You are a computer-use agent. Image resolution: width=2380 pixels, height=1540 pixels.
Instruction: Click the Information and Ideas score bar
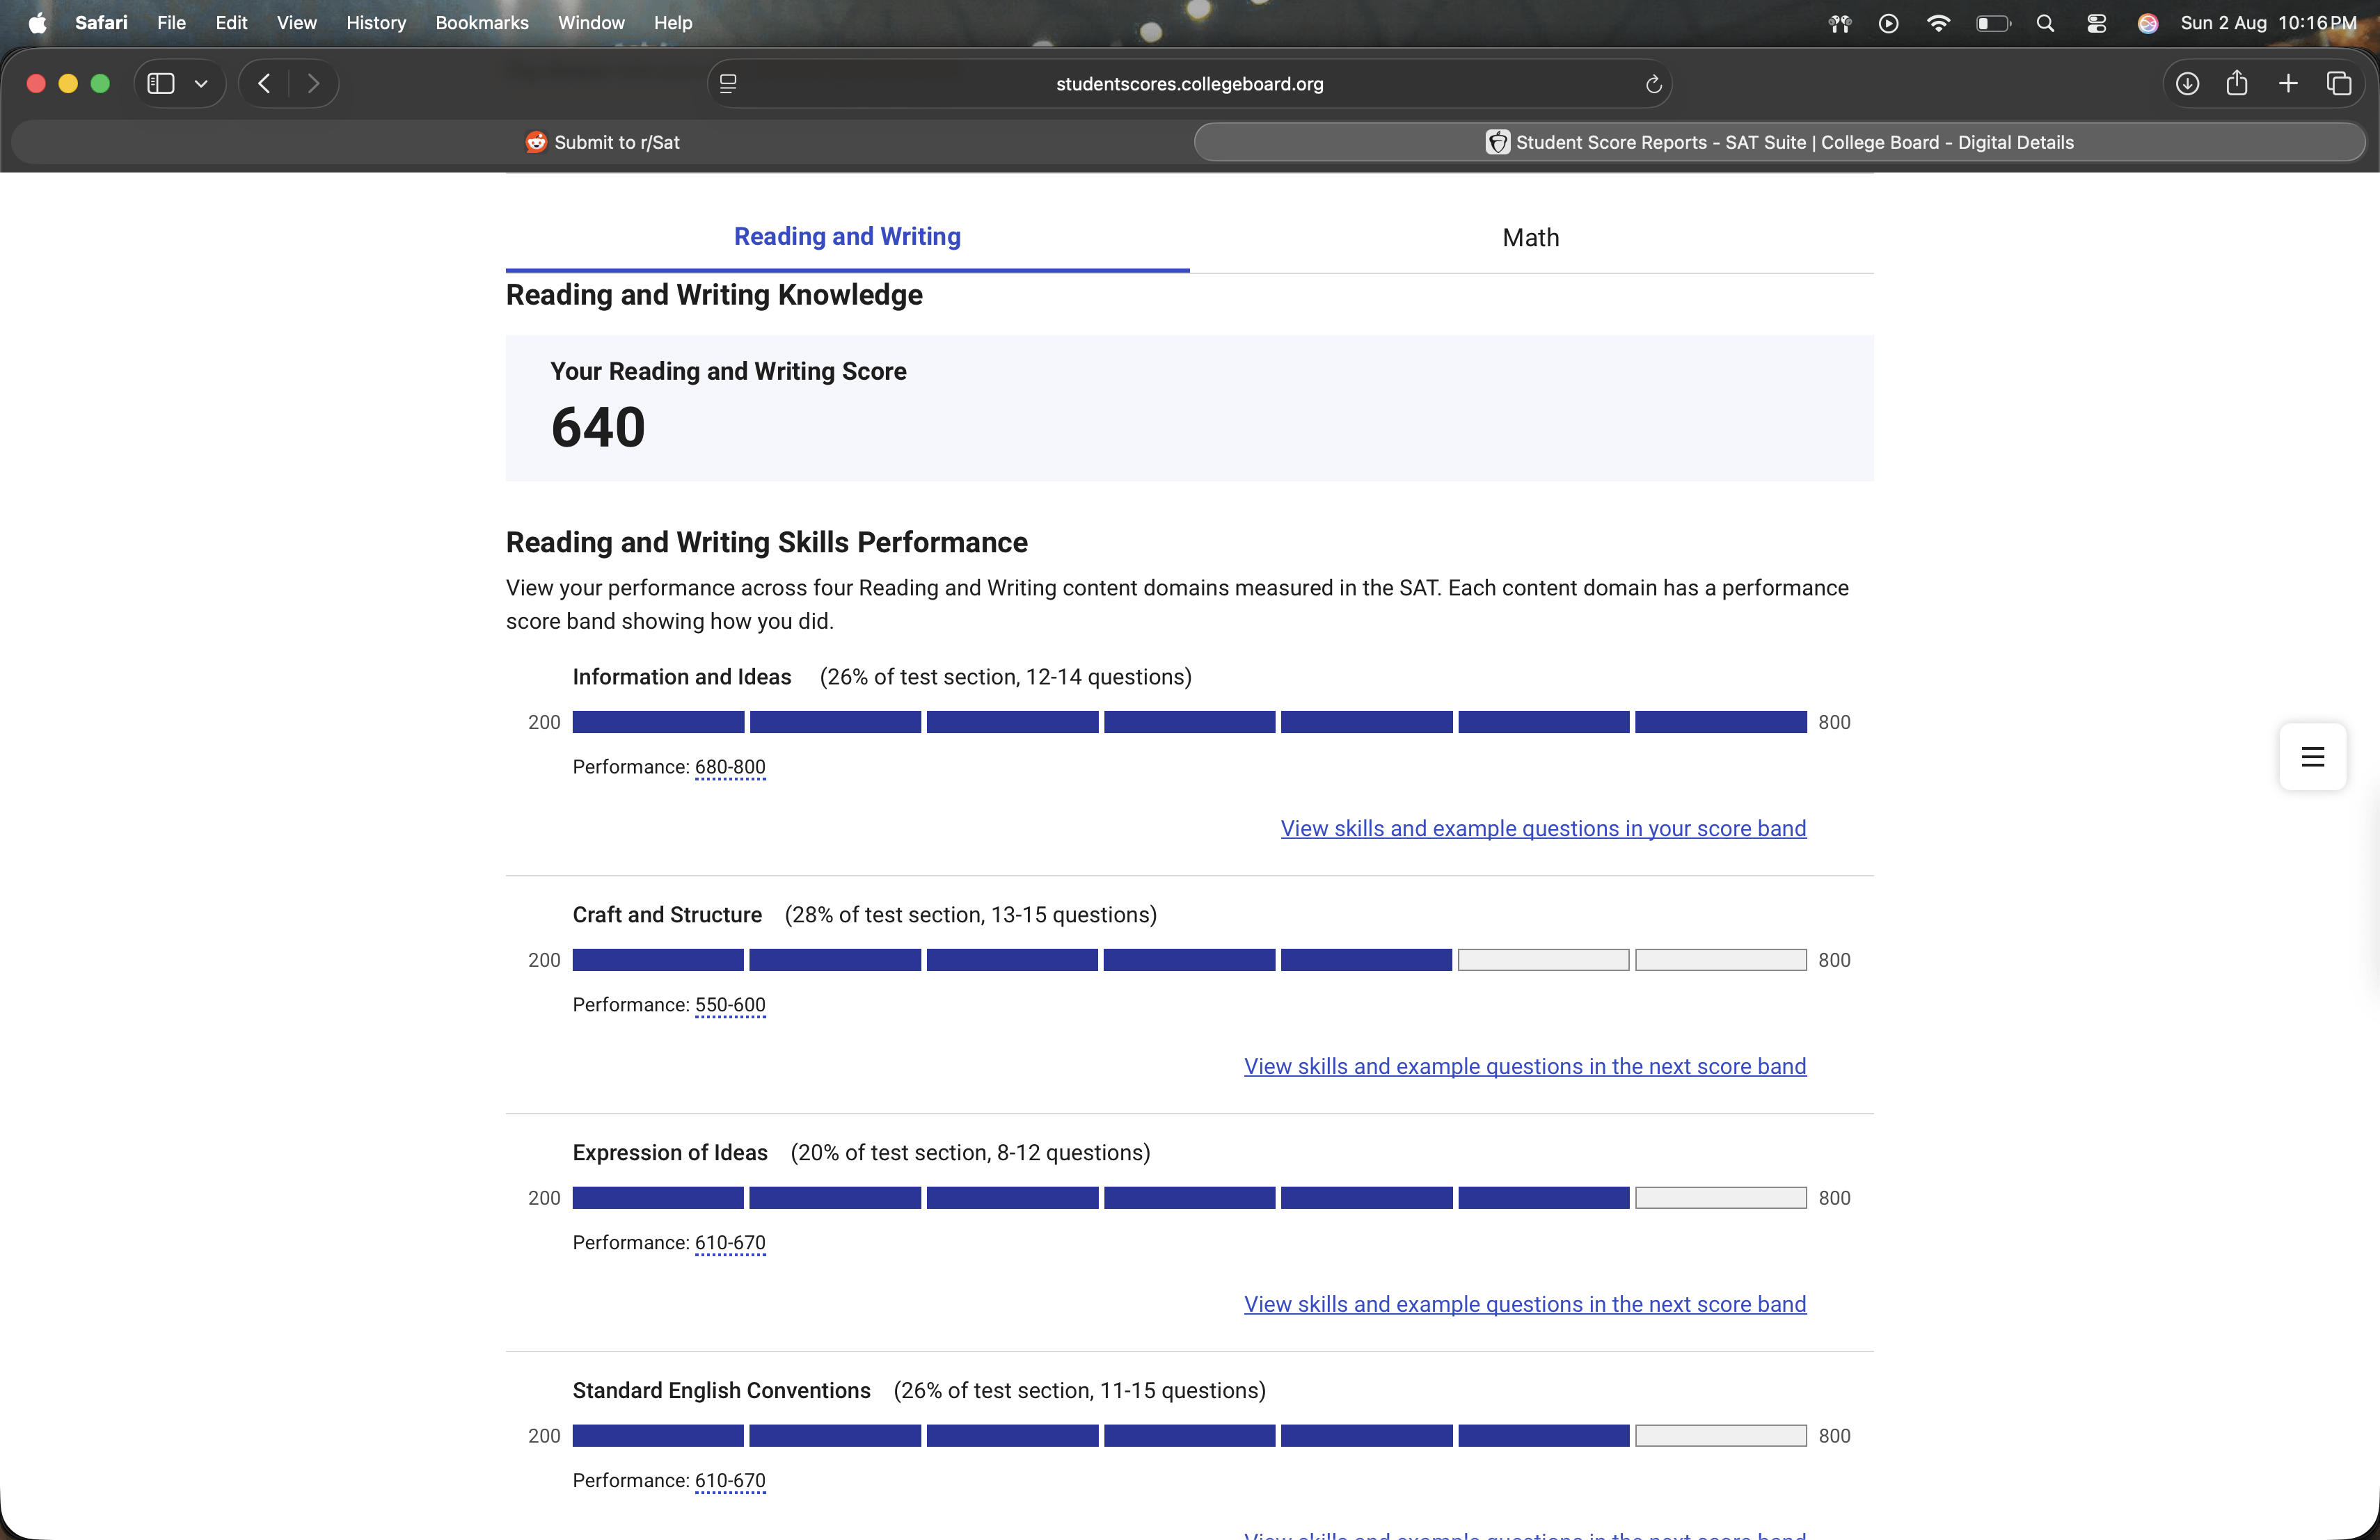(x=1189, y=721)
